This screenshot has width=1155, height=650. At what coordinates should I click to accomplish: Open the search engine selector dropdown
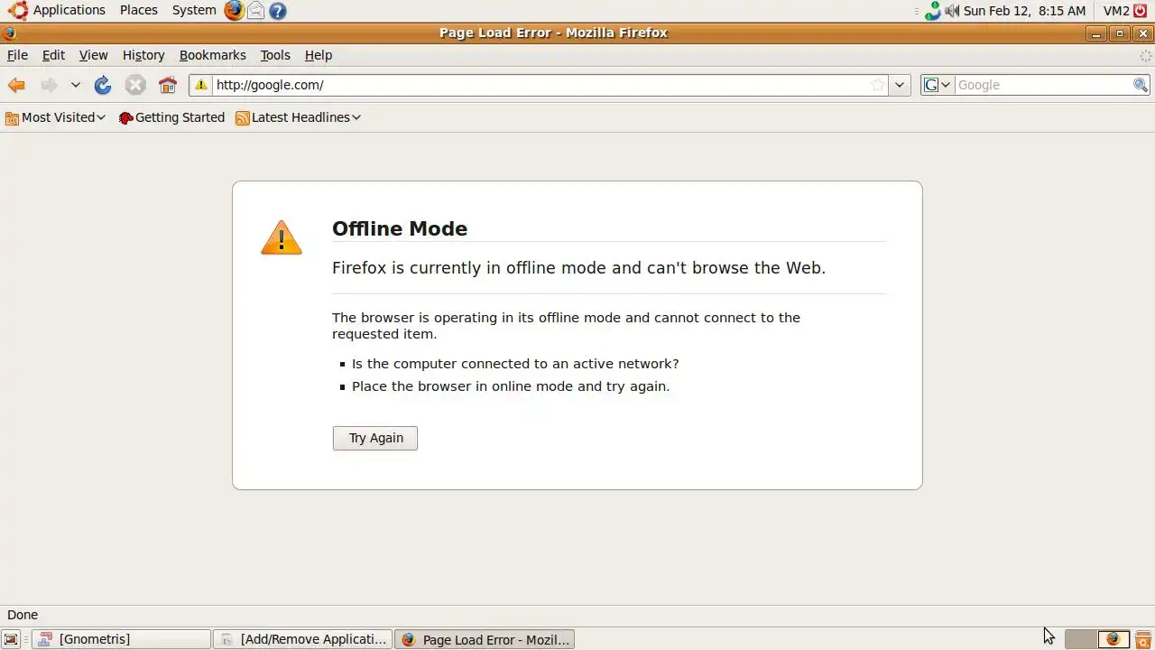[938, 85]
